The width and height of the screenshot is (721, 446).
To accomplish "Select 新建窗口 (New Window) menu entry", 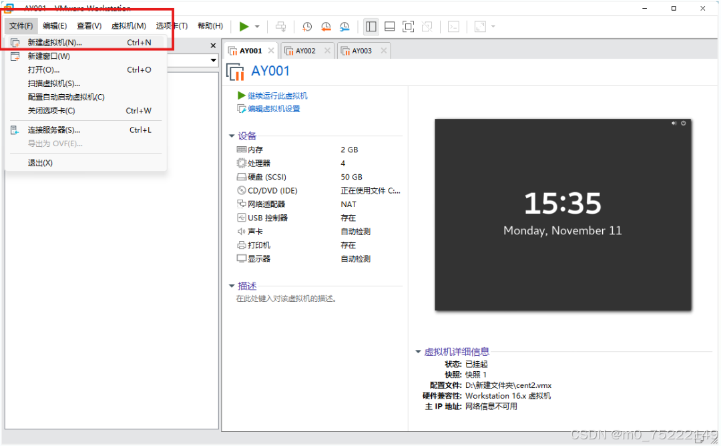I will tap(85, 56).
